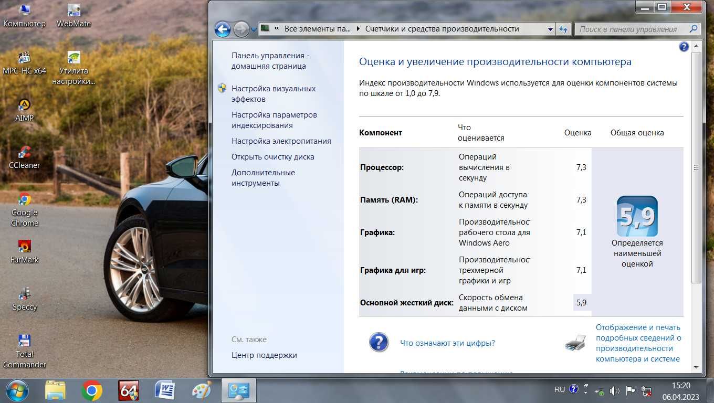Screen dimensions: 714x403
Task: Refresh the address bar location
Action: [x=563, y=29]
